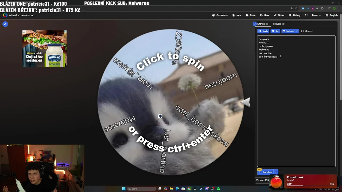Open the Add wheel dropdown arrow

(x=276, y=172)
